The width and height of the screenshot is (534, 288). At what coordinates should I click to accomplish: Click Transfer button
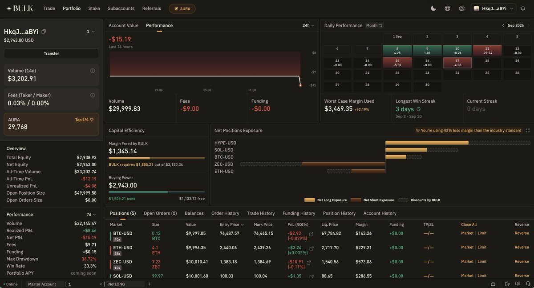(x=51, y=53)
